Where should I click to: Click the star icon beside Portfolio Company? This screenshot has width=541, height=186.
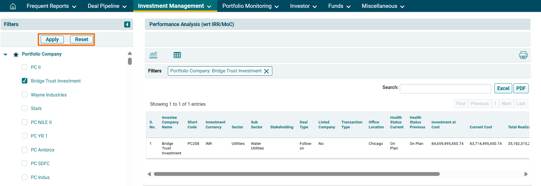click(x=16, y=54)
